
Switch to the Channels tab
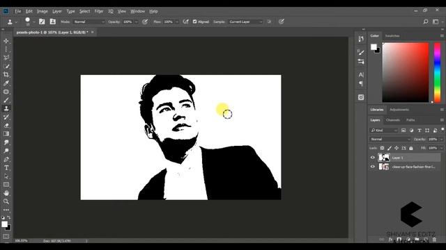[x=393, y=120]
